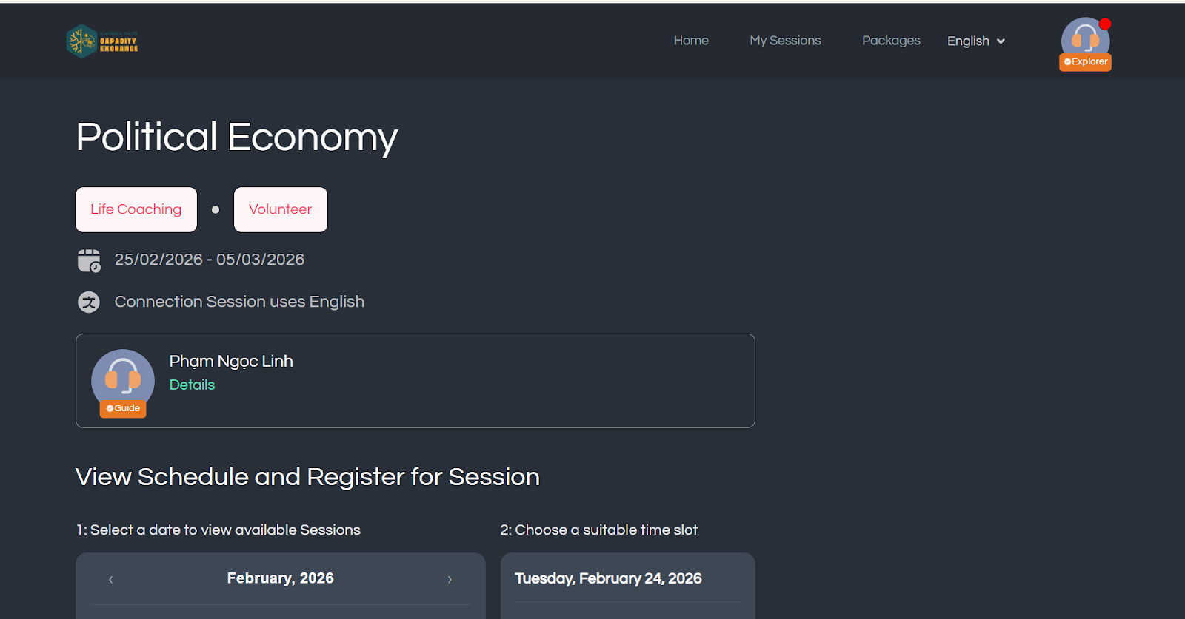Open the Details link for the guide
1185x619 pixels.
192,385
